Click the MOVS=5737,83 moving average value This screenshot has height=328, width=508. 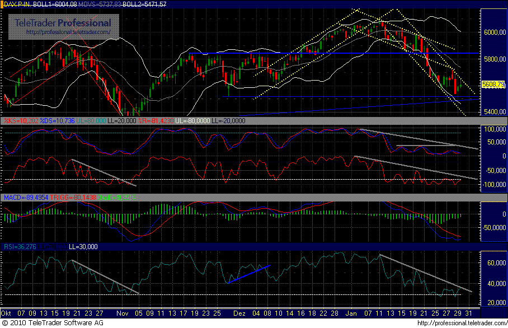point(100,4)
